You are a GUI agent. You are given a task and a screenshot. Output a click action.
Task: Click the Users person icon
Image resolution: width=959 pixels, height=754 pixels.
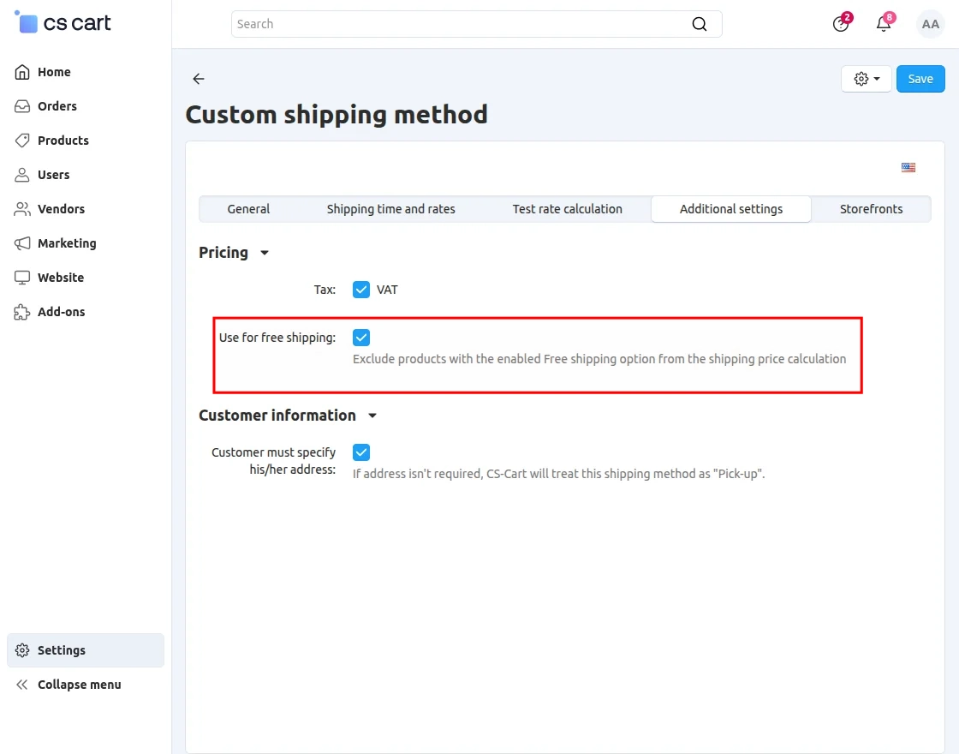coord(22,175)
